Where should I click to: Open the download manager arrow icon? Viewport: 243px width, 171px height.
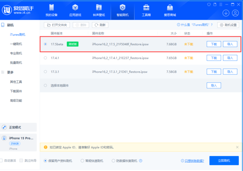tap(226, 13)
